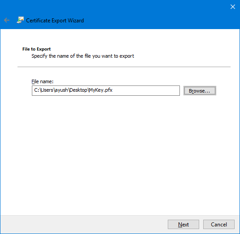Click the Certificate Export Wizard icon
Viewport: 240px width, 234px height.
coord(20,20)
